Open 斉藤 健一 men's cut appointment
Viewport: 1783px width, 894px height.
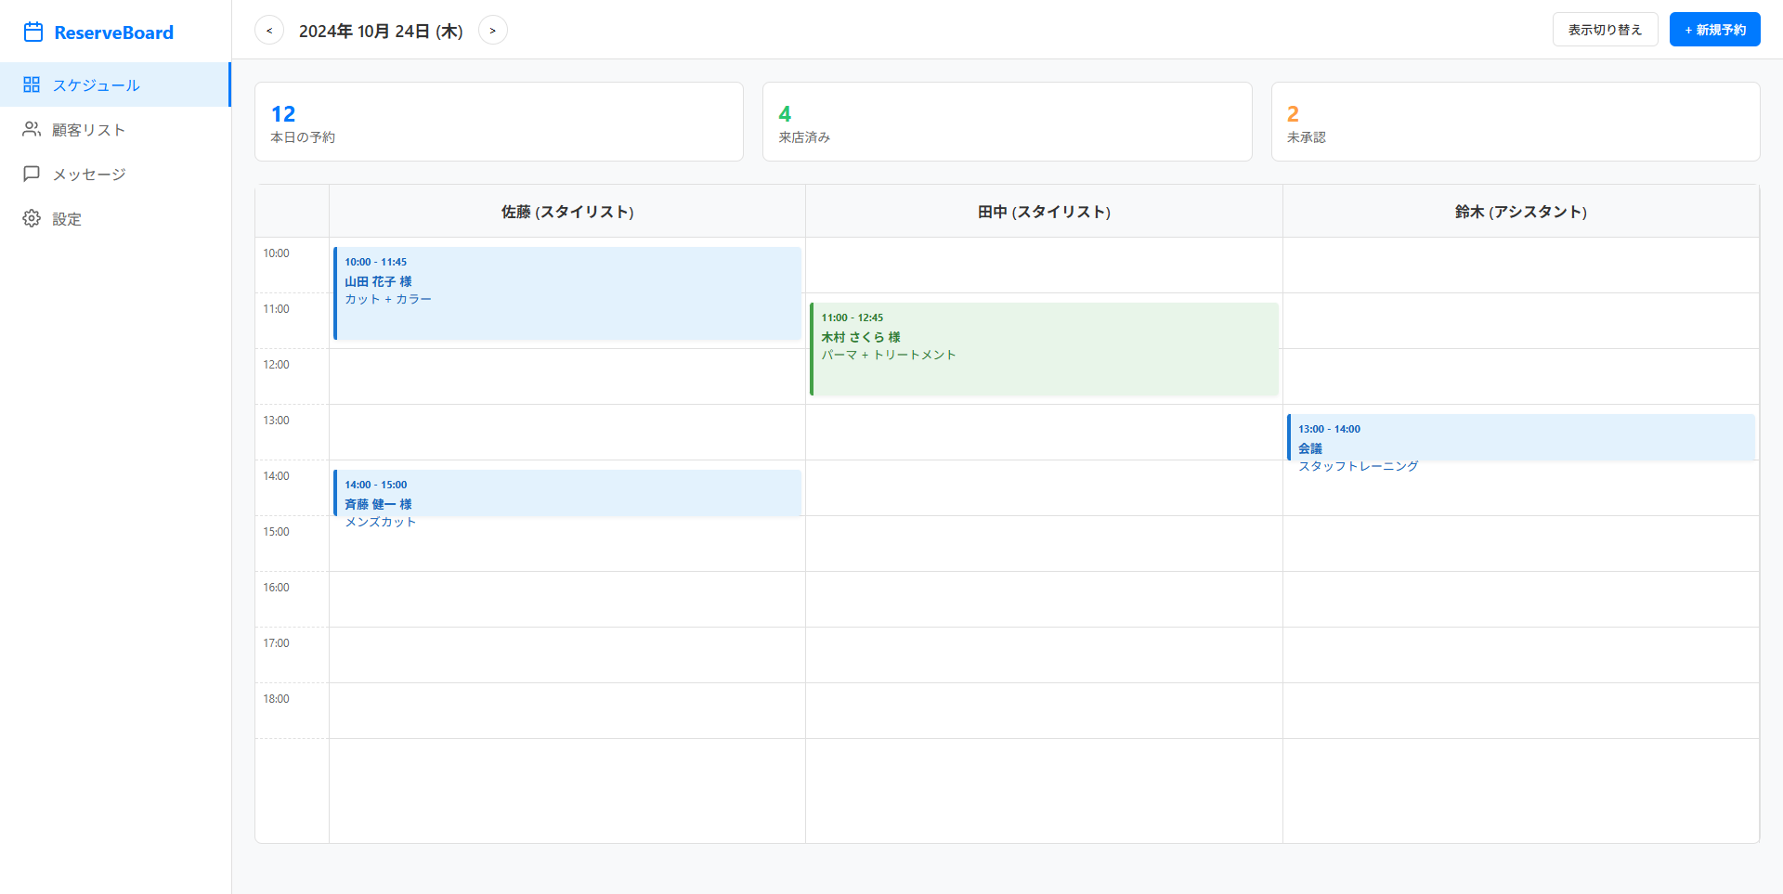(566, 493)
